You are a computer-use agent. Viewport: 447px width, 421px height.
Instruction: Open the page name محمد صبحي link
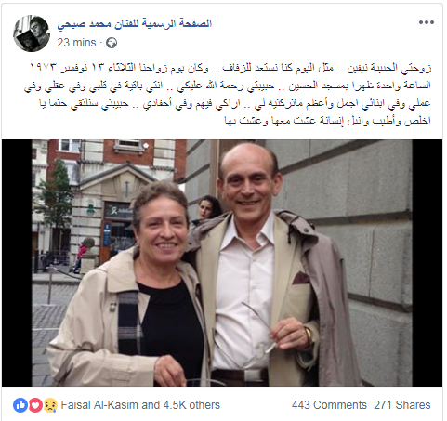click(x=134, y=24)
